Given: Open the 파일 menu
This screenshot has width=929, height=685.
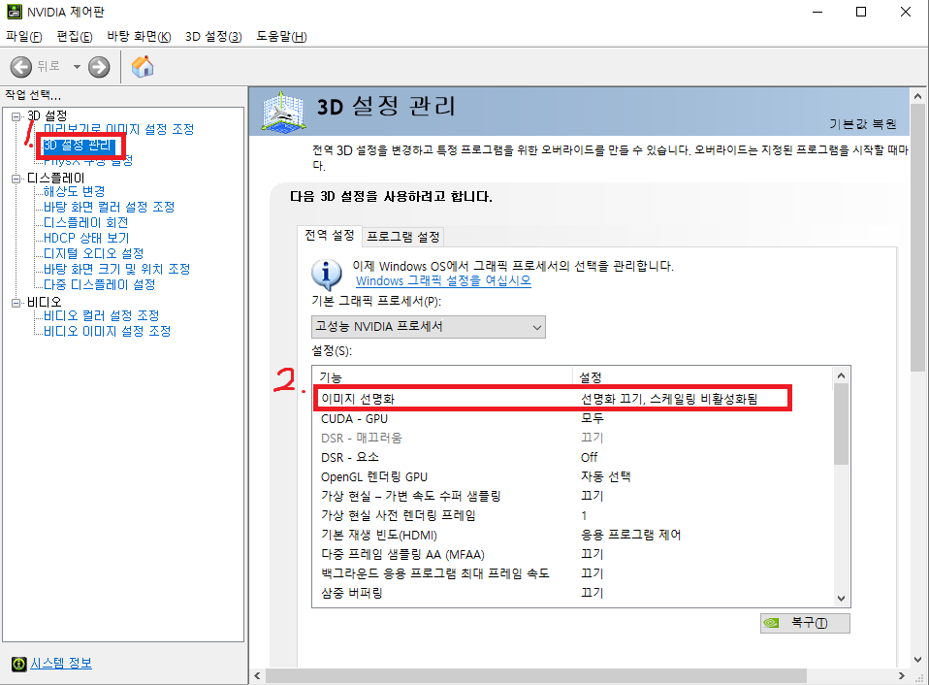Looking at the screenshot, I should coord(24,37).
